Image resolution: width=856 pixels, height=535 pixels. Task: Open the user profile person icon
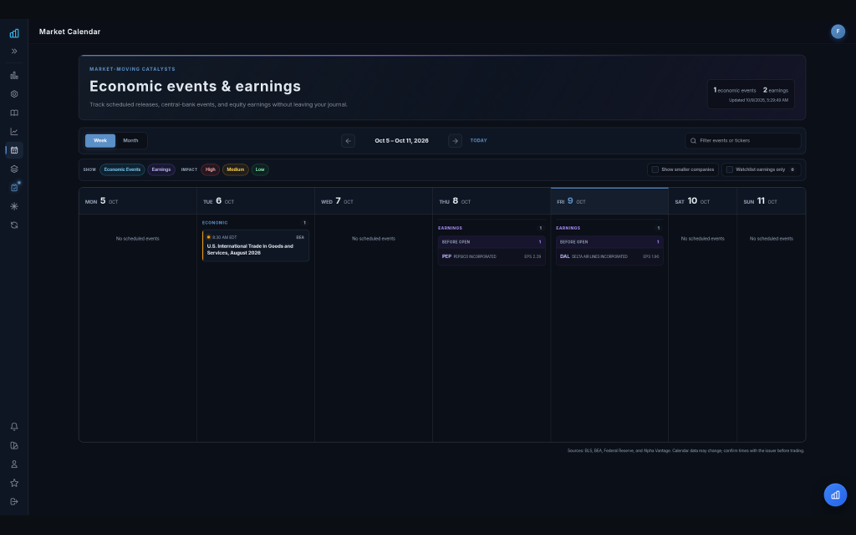tap(14, 464)
